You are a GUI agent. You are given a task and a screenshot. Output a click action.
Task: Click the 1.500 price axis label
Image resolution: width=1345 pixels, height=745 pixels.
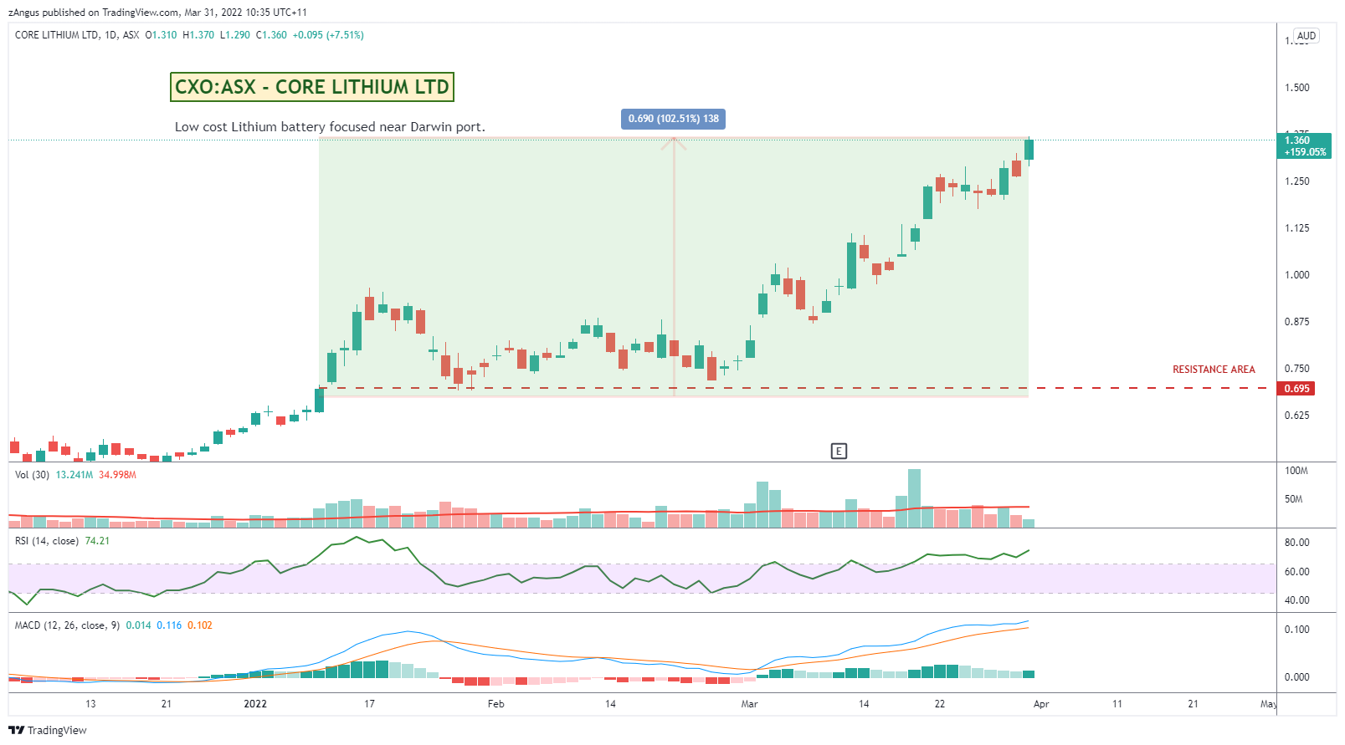click(x=1297, y=88)
